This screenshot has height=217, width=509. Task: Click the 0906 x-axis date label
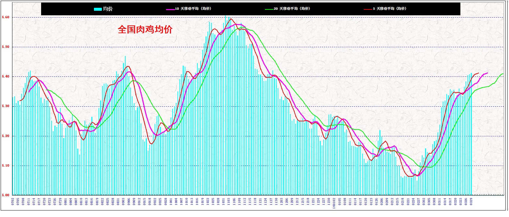point(129,202)
